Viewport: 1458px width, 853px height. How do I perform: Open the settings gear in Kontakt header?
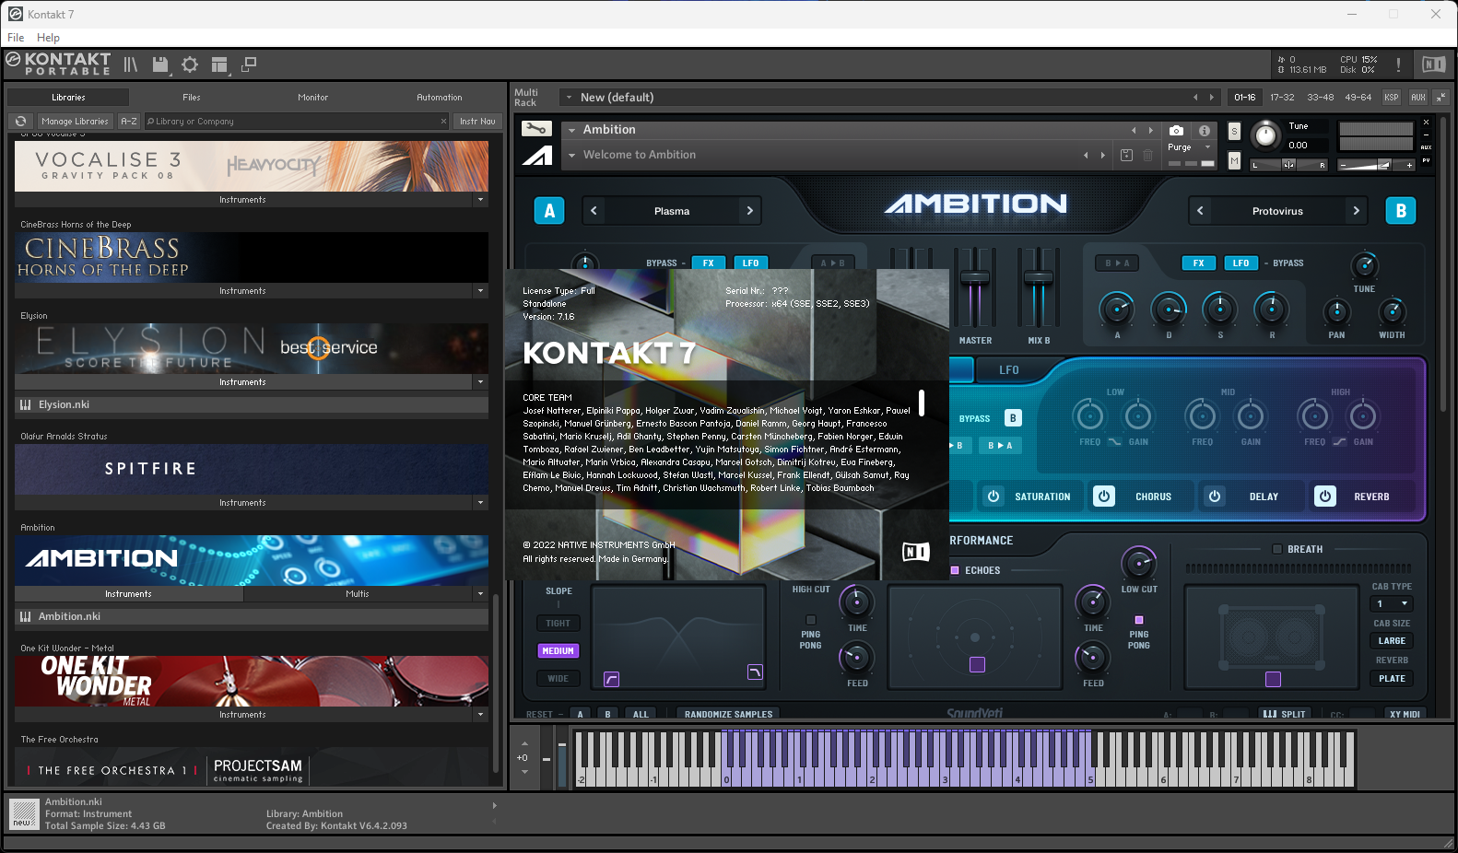pos(190,64)
